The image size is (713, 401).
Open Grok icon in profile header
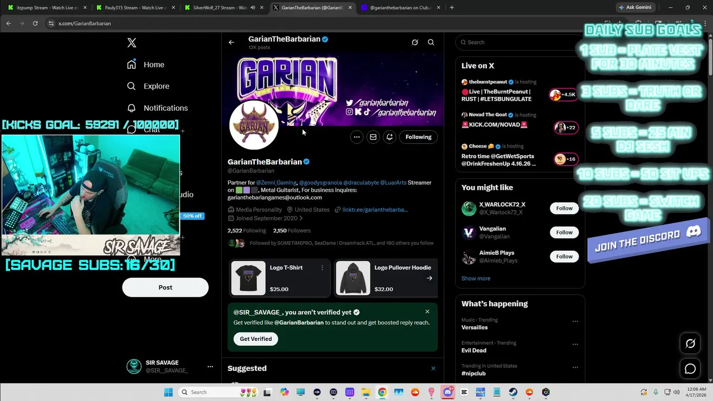point(414,42)
